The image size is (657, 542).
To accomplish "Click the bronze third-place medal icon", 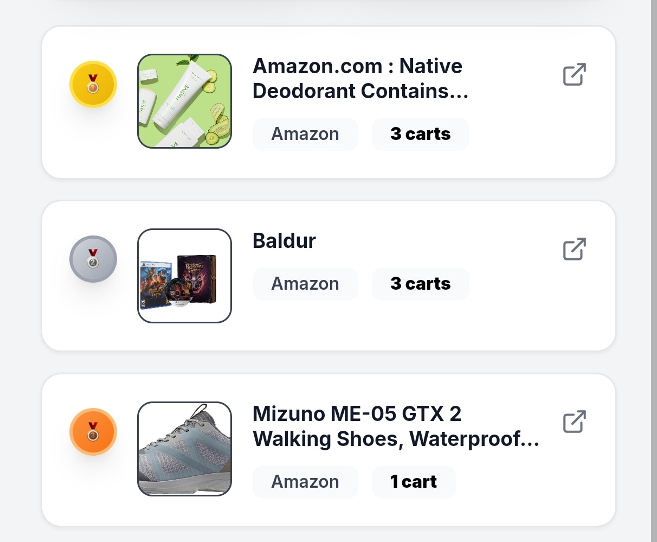I will 93,431.
